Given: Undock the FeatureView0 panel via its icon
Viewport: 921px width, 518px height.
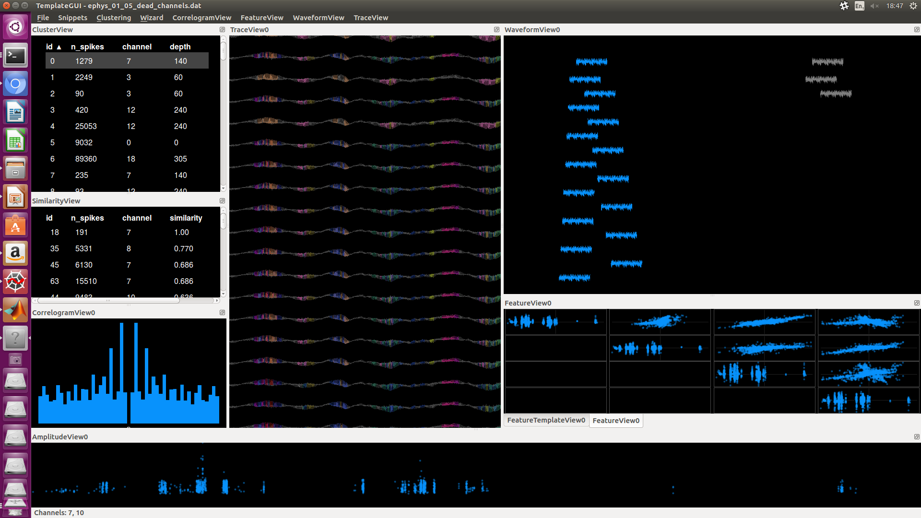Looking at the screenshot, I should 917,303.
